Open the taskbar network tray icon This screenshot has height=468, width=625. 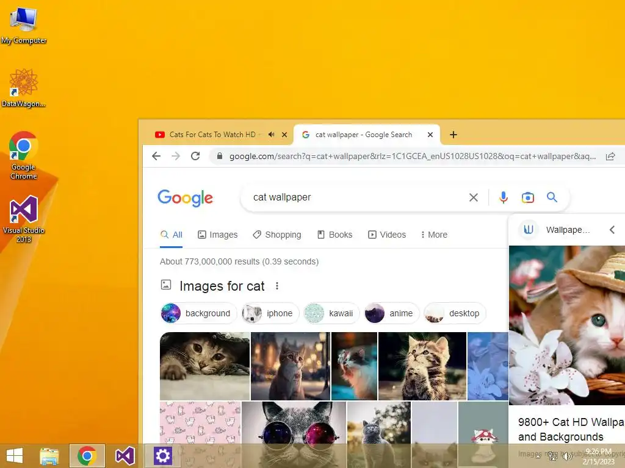(x=552, y=456)
